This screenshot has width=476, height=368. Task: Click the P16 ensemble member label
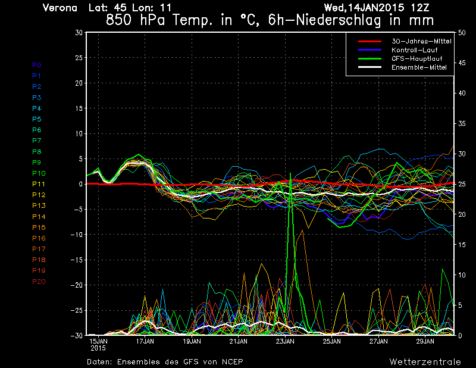coord(39,238)
